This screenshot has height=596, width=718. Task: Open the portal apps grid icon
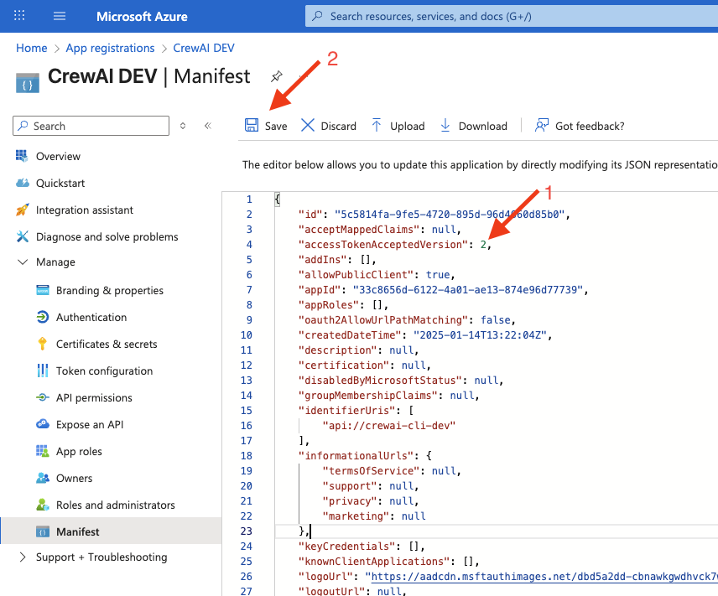tap(18, 16)
